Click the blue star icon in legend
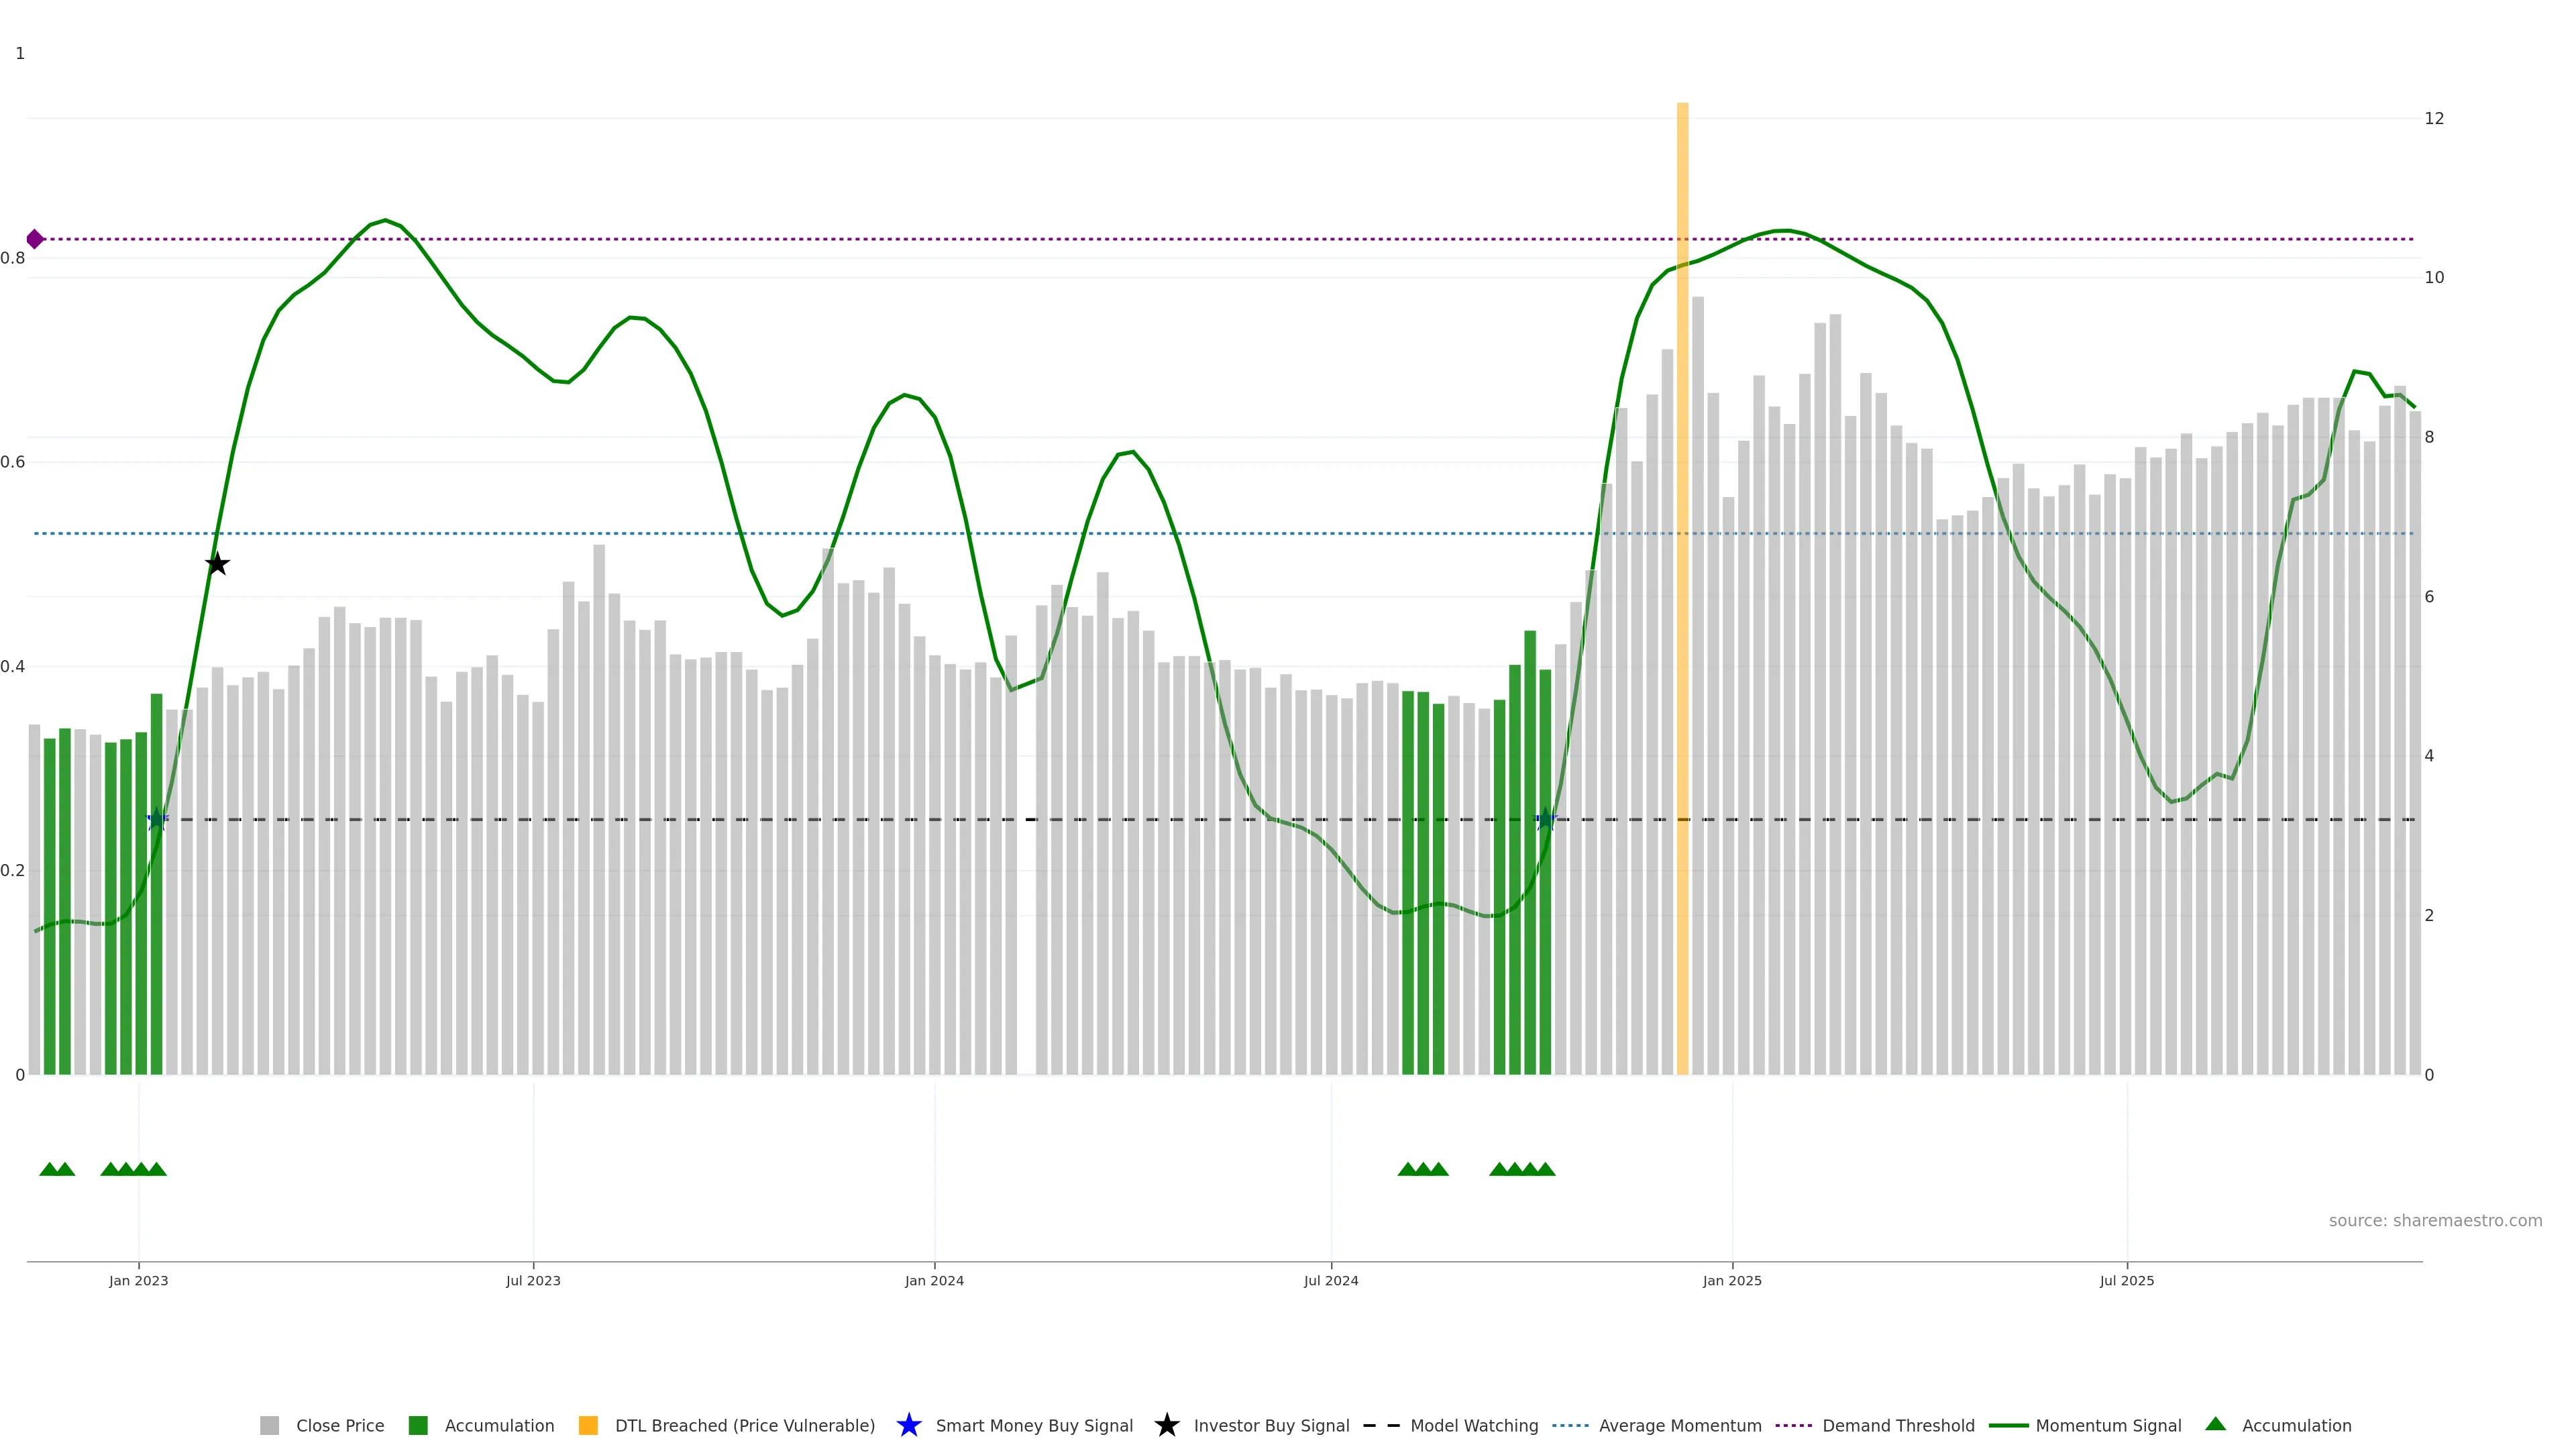Screen dimensions: 2576x1449 pyautogui.click(x=908, y=1425)
